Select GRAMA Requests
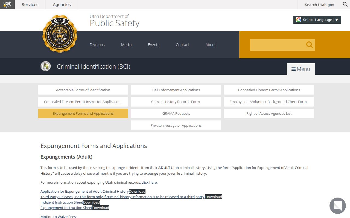This screenshot has height=218, width=350. click(x=176, y=113)
